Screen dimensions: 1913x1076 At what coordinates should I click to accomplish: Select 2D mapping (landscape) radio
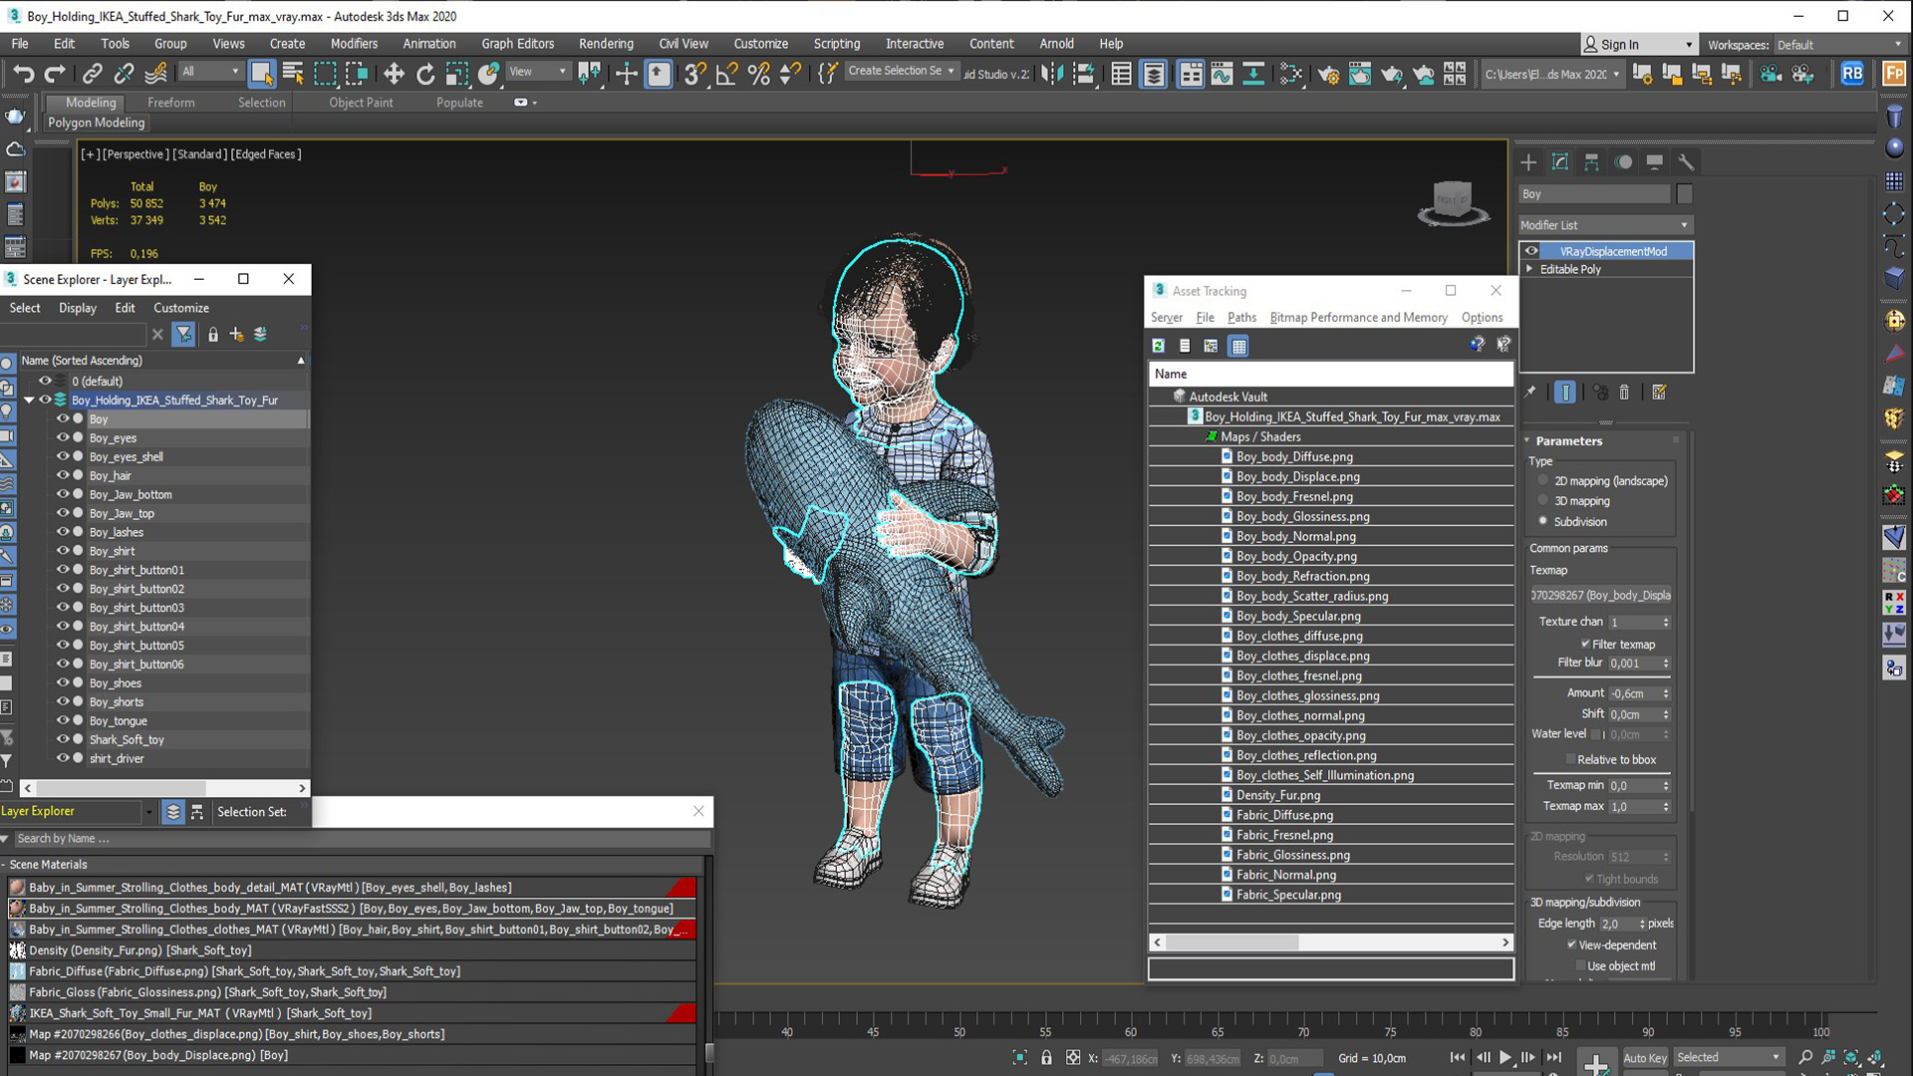coord(1543,480)
